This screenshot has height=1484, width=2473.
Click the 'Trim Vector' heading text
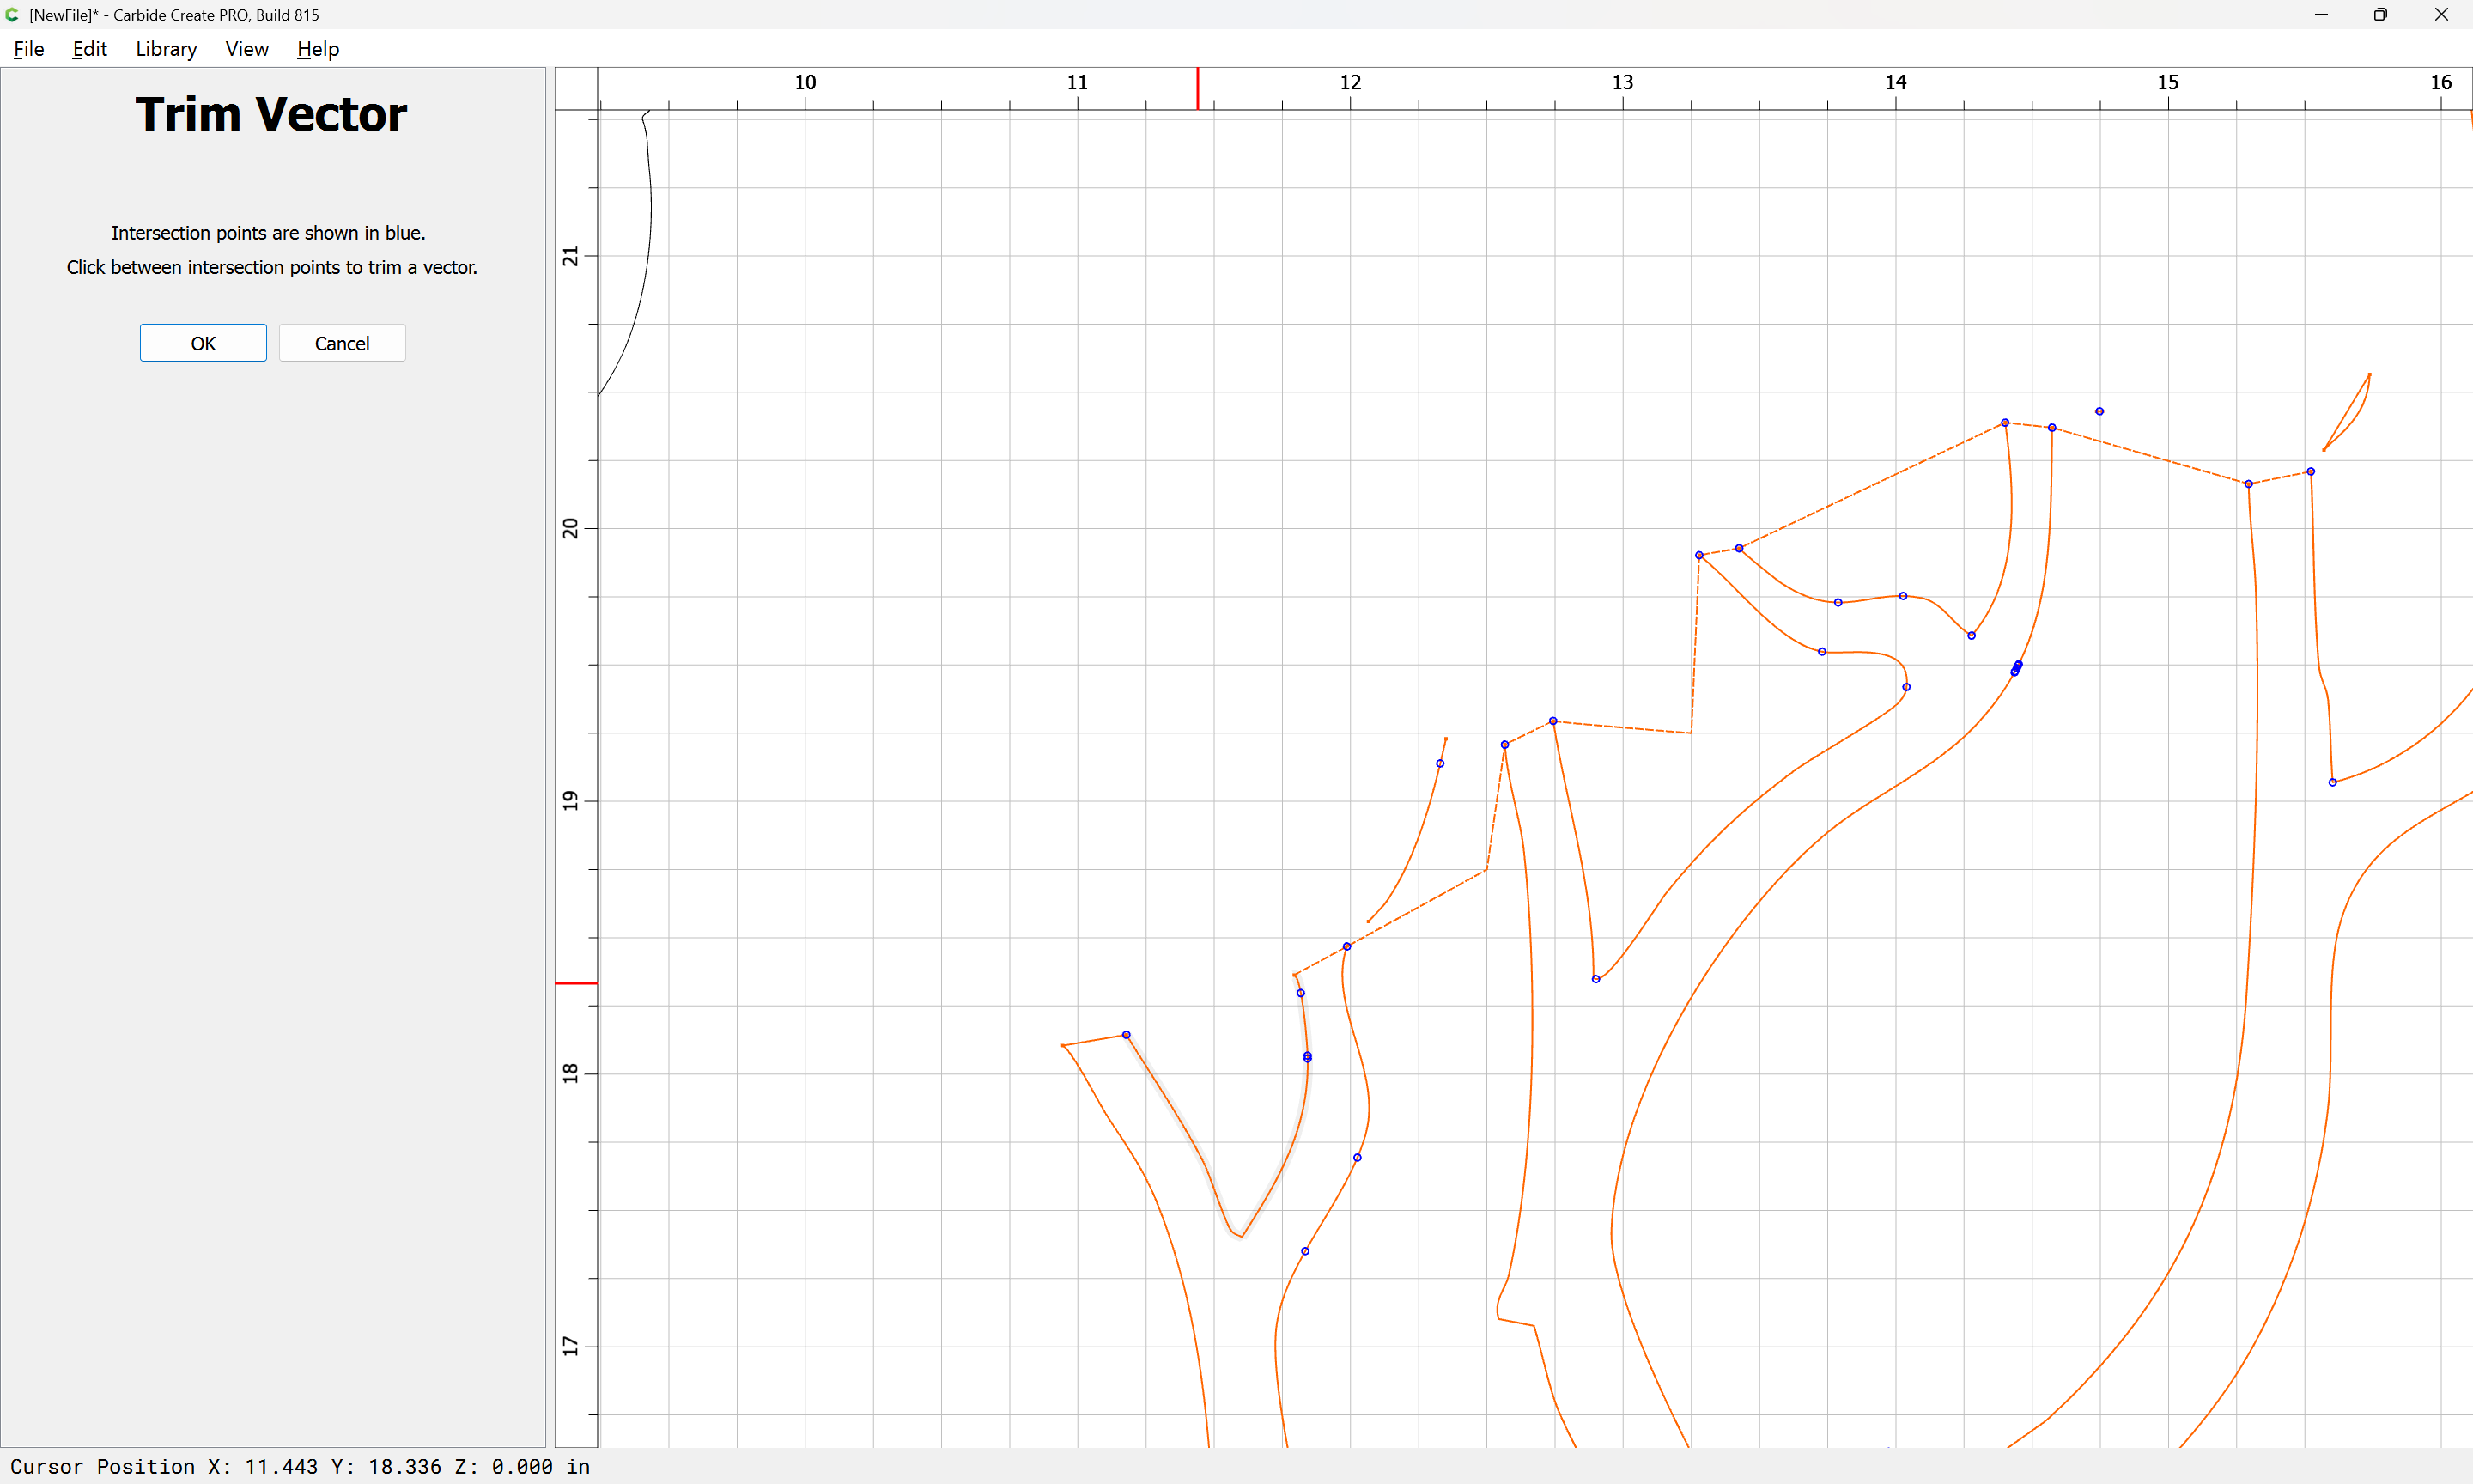(x=270, y=114)
